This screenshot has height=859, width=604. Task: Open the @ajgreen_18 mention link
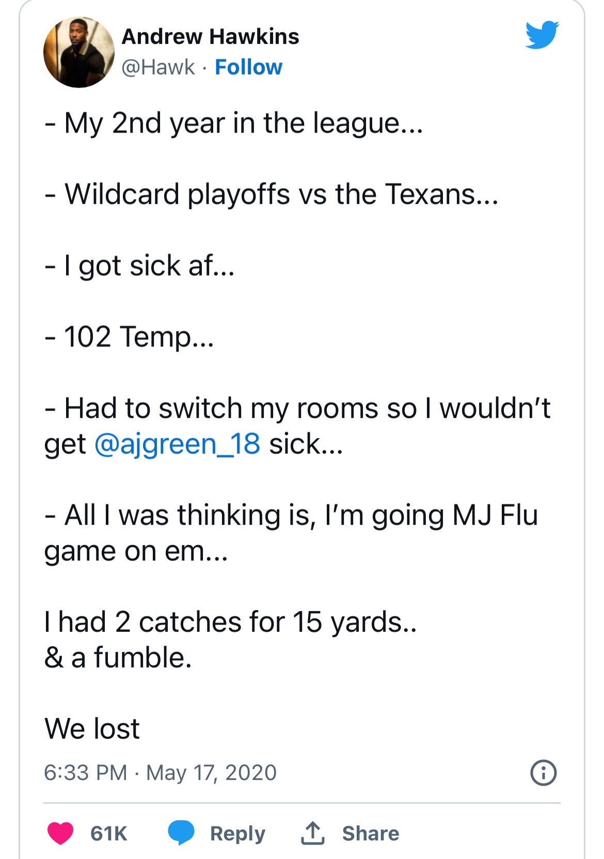pyautogui.click(x=178, y=444)
